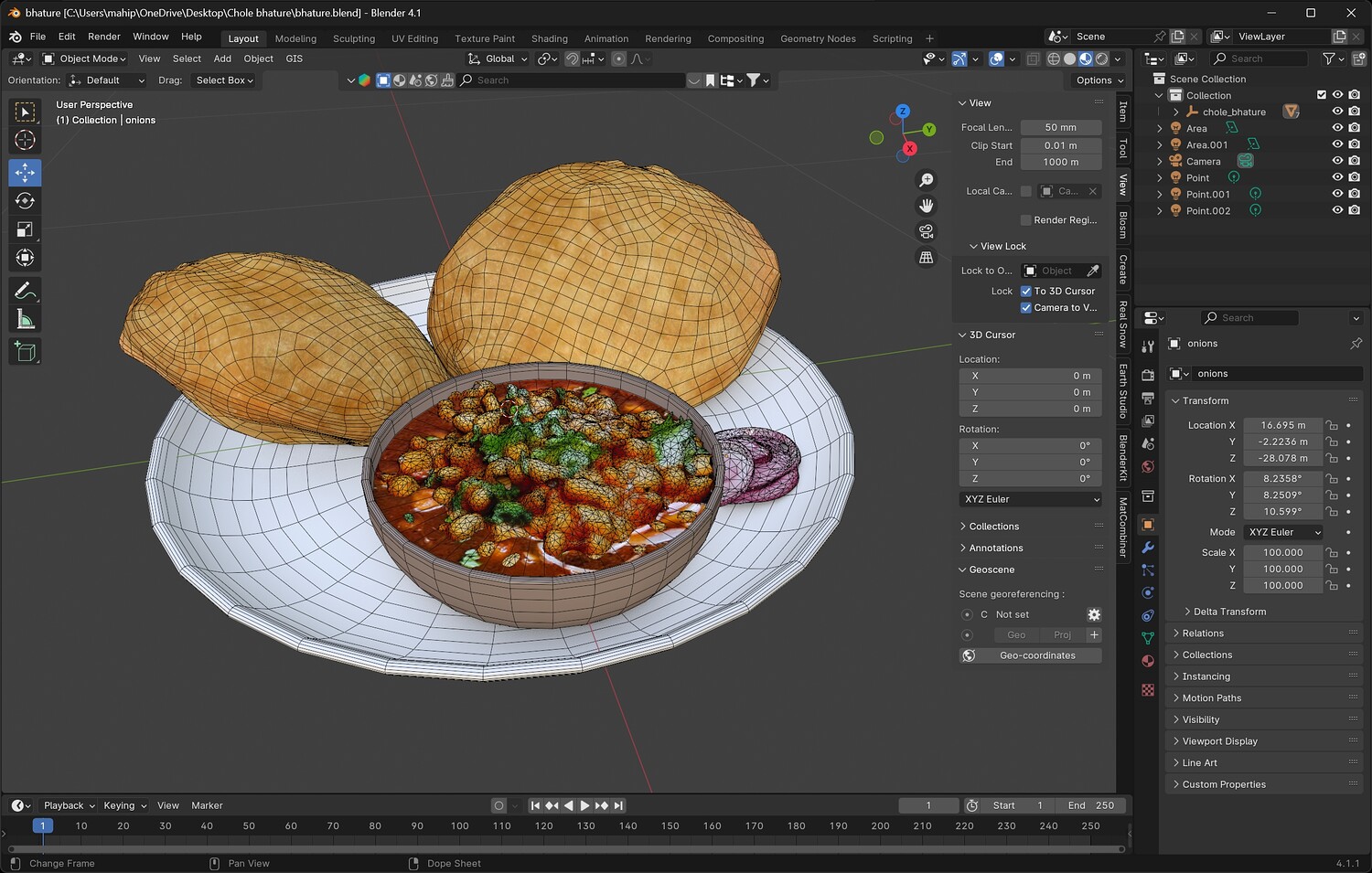Open the Render menu
The width and height of the screenshot is (1372, 873).
coord(104,37)
